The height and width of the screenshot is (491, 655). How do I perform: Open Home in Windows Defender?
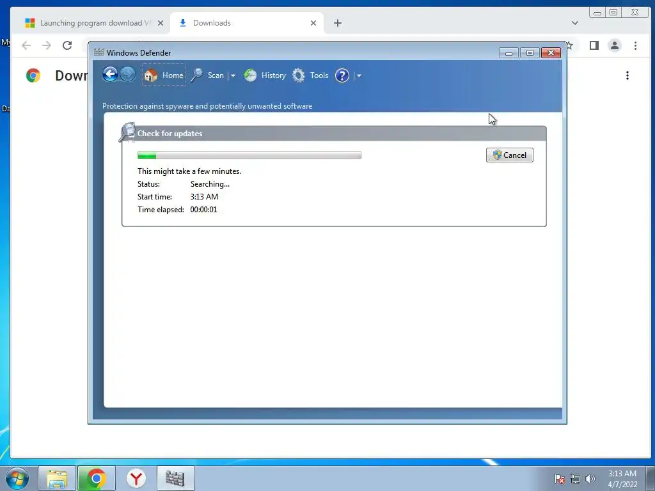163,75
